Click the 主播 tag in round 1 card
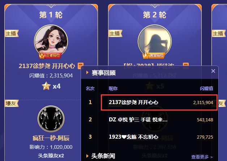The height and width of the screenshot is (161, 227). [x=12, y=33]
